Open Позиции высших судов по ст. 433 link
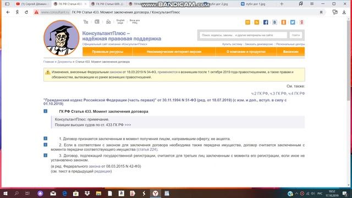Image resolution: width=352 pixels, height=198 pixels. 93,125
